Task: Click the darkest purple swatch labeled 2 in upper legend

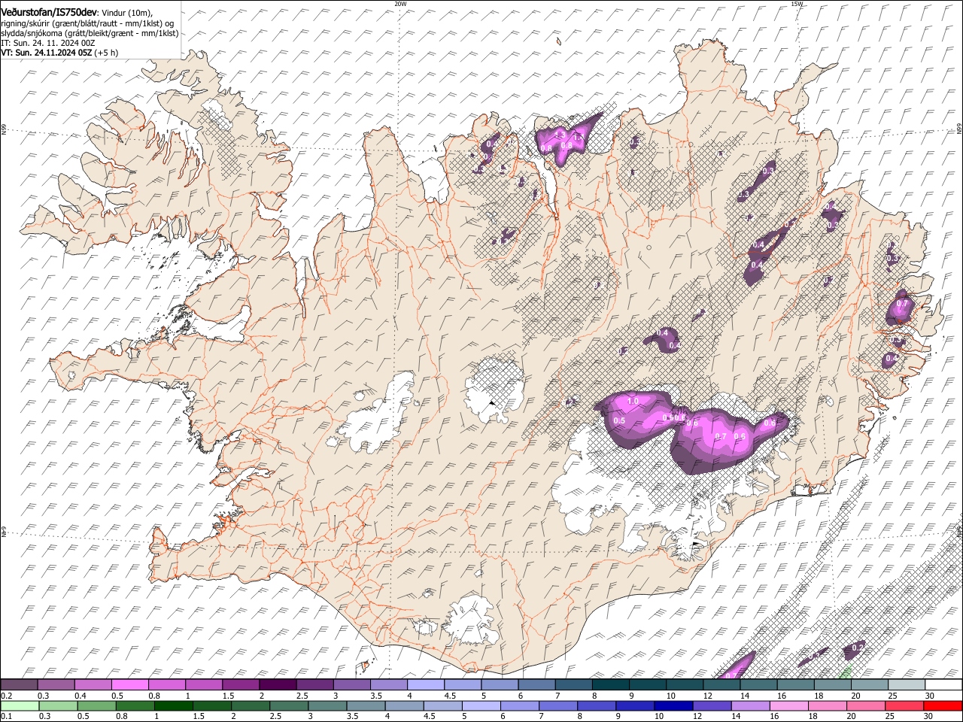Action: 278,684
